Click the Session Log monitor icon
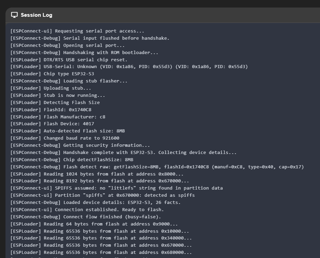Image resolution: width=320 pixels, height=258 pixels. (14, 15)
